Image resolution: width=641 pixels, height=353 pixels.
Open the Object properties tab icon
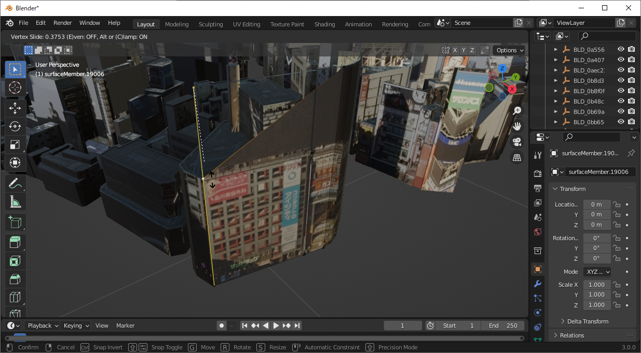tap(538, 269)
